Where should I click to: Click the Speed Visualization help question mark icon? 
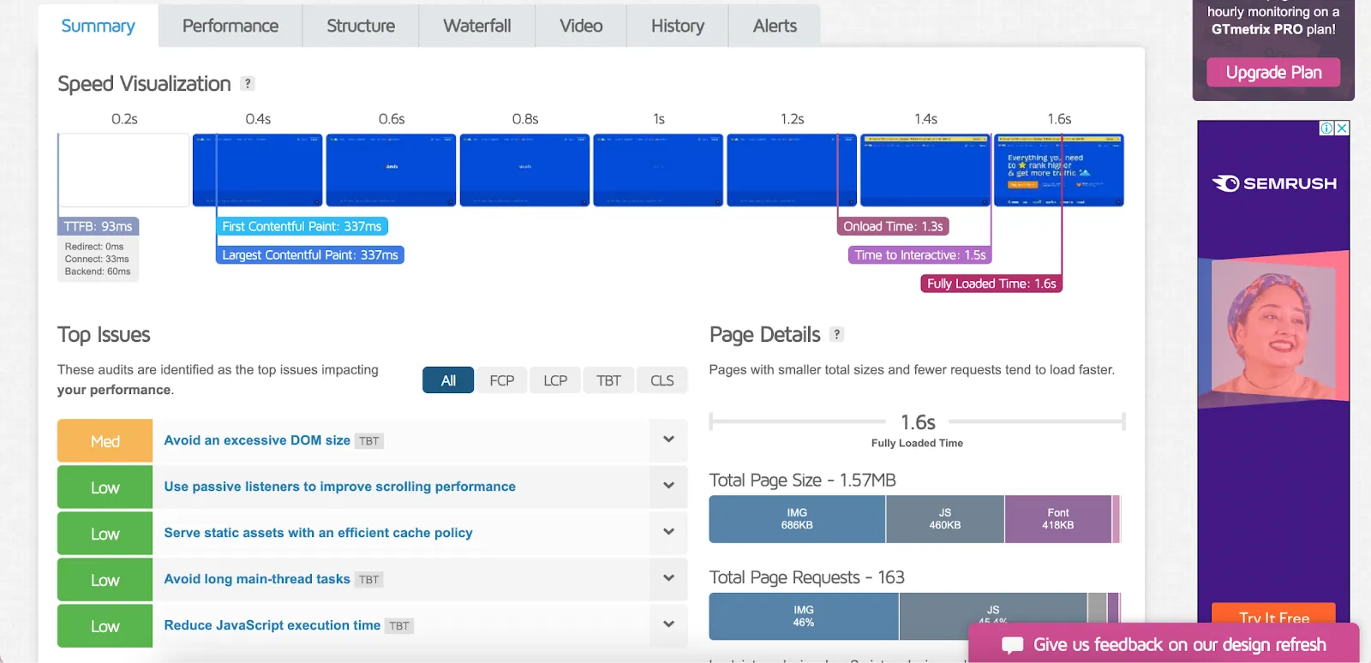[248, 84]
